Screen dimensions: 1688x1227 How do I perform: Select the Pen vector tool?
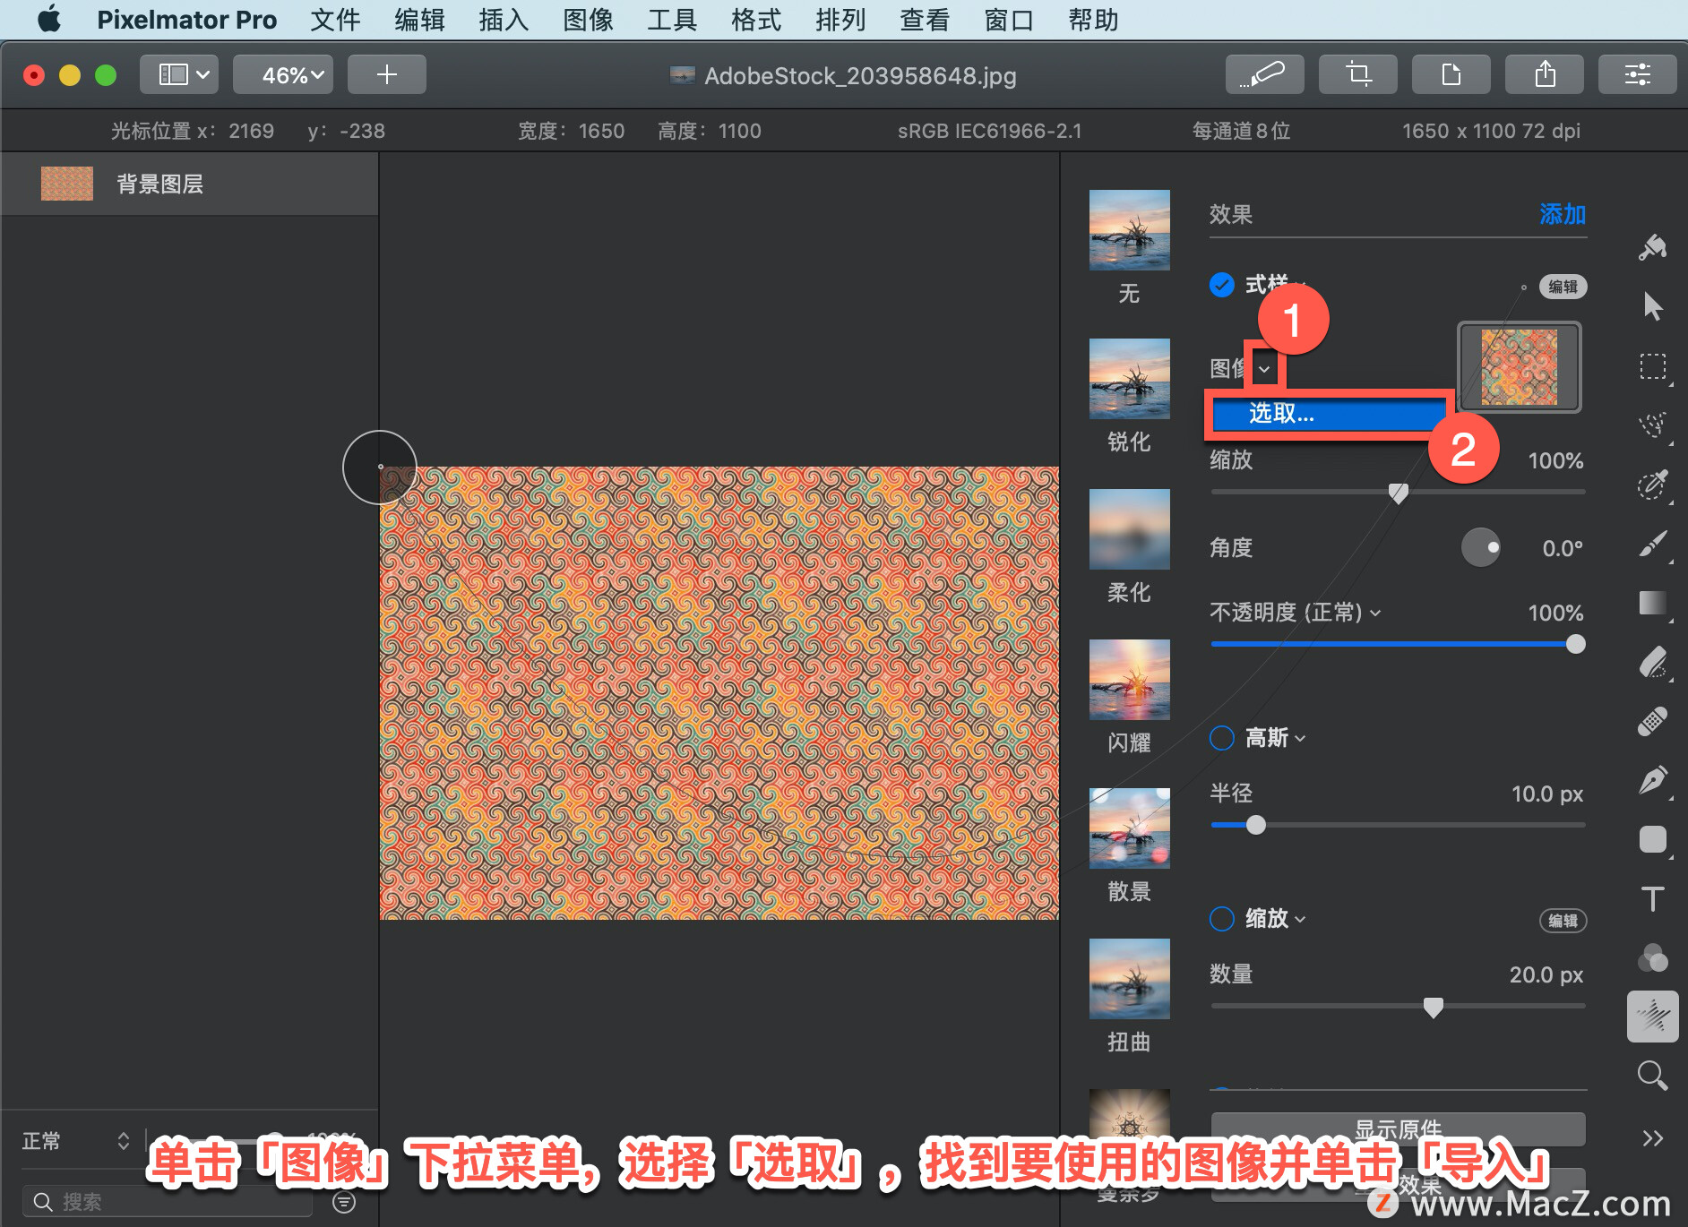click(x=1652, y=780)
